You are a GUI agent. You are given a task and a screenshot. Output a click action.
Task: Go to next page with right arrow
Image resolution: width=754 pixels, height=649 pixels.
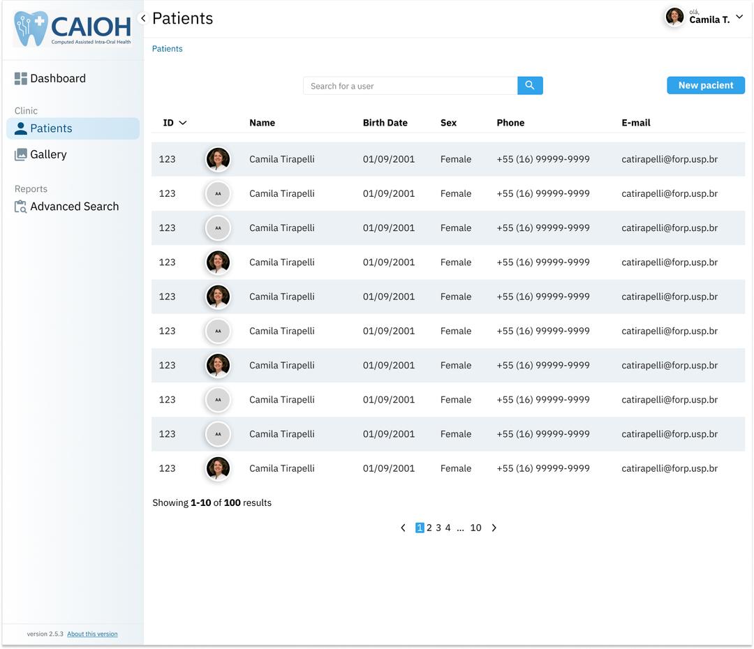(x=494, y=528)
